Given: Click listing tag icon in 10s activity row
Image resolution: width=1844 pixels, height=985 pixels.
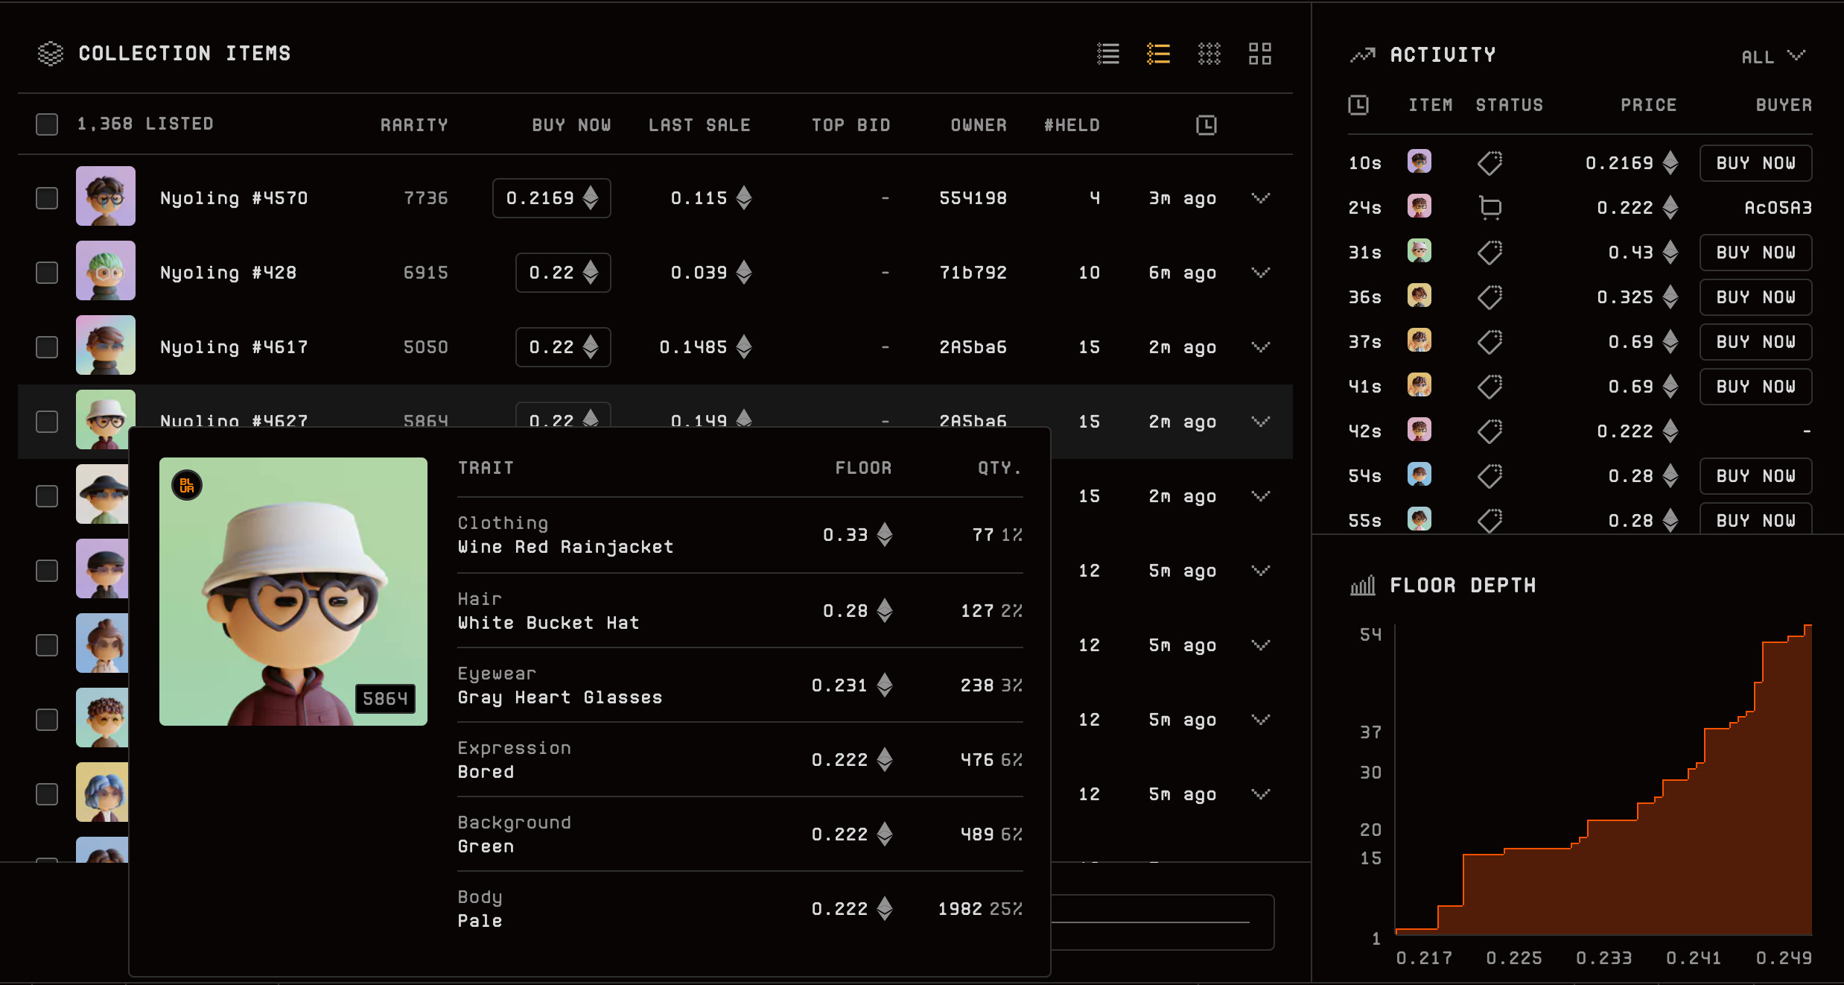Looking at the screenshot, I should tap(1489, 163).
